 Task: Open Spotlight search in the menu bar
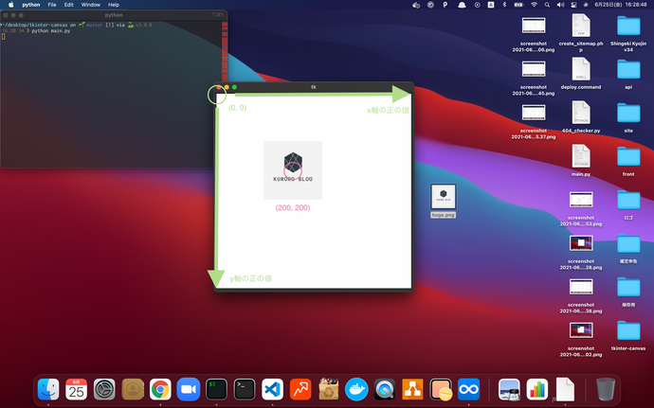pos(547,5)
